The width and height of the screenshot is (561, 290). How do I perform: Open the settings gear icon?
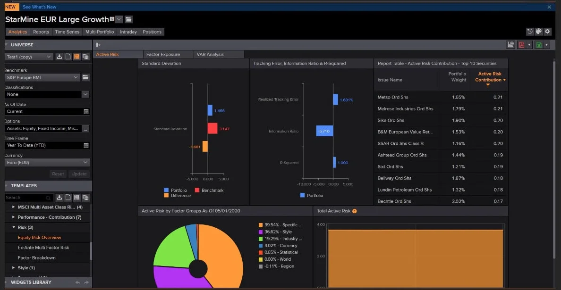pyautogui.click(x=547, y=32)
